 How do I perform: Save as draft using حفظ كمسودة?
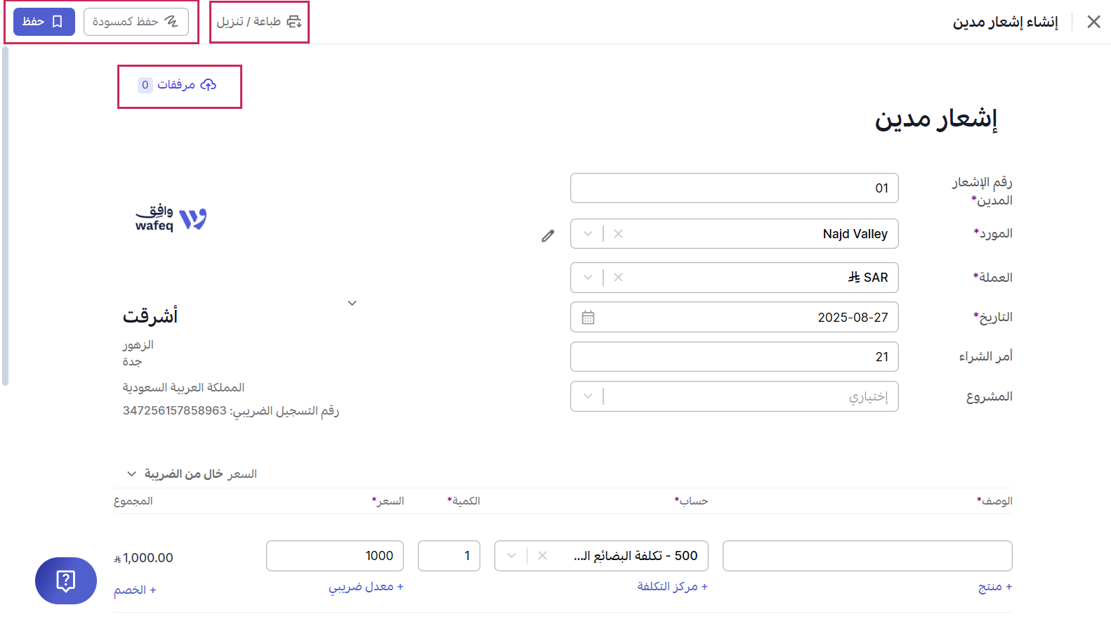click(136, 22)
